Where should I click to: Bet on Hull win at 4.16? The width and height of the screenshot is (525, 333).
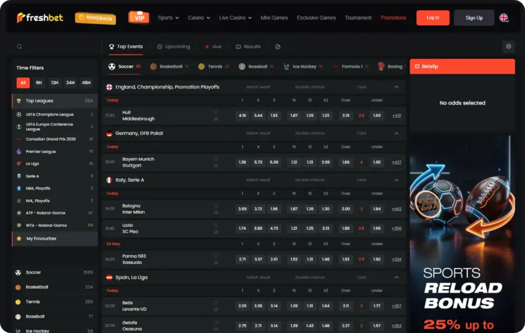[243, 115]
